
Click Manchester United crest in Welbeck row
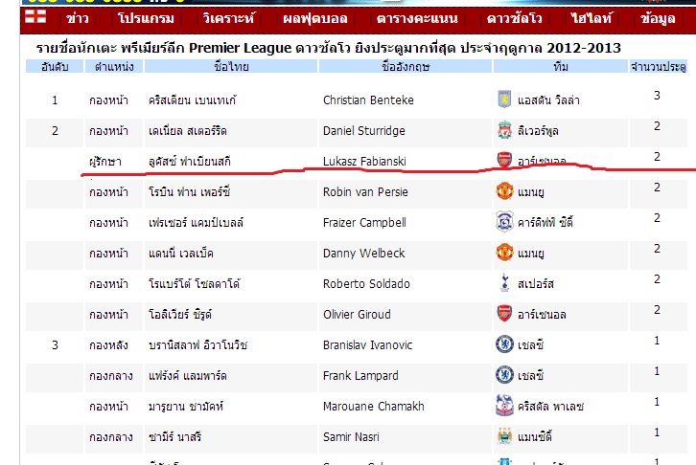pyautogui.click(x=504, y=252)
